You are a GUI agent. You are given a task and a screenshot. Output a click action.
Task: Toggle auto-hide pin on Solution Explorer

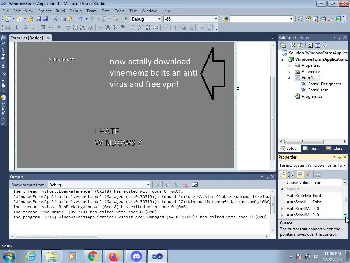tap(339, 37)
